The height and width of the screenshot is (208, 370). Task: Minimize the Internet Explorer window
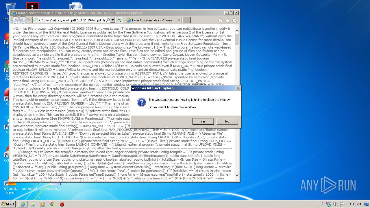[226, 13]
